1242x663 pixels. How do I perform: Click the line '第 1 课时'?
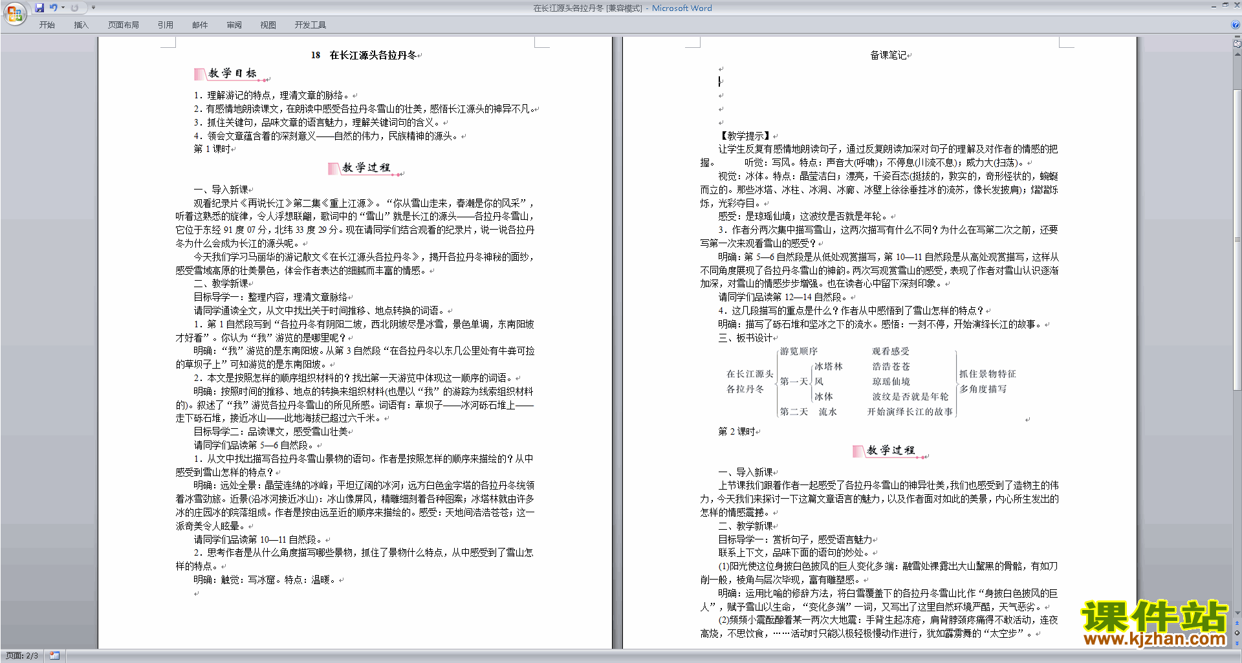coord(212,149)
